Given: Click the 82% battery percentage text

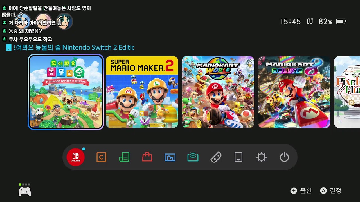Looking at the screenshot, I should coord(325,22).
